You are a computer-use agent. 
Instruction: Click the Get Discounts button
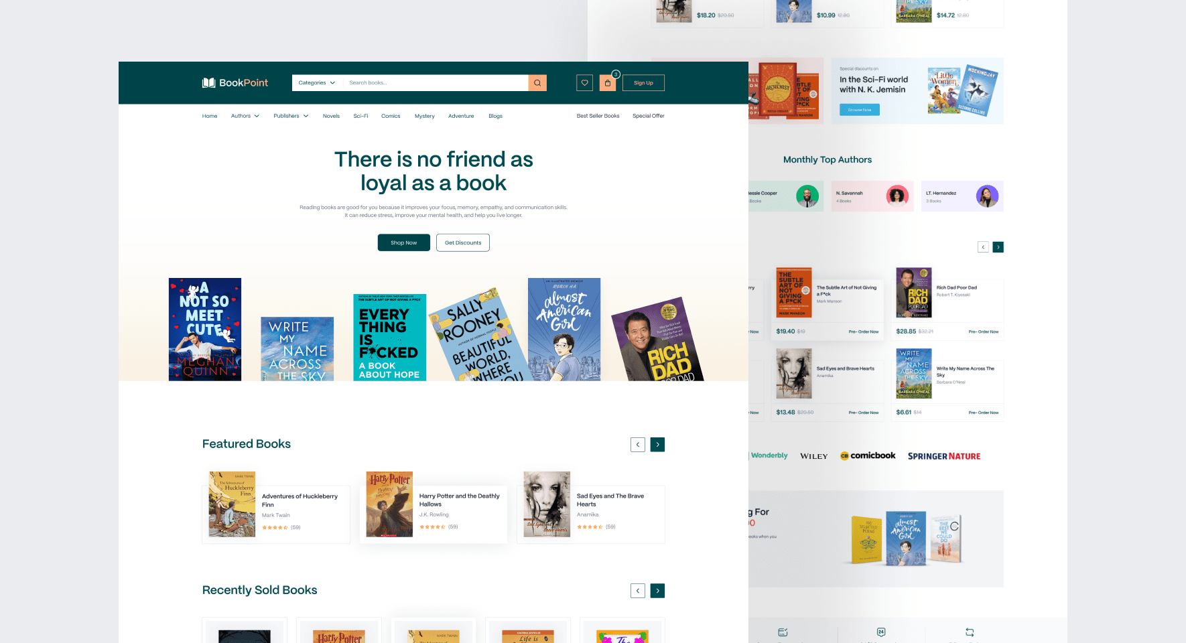pyautogui.click(x=463, y=242)
